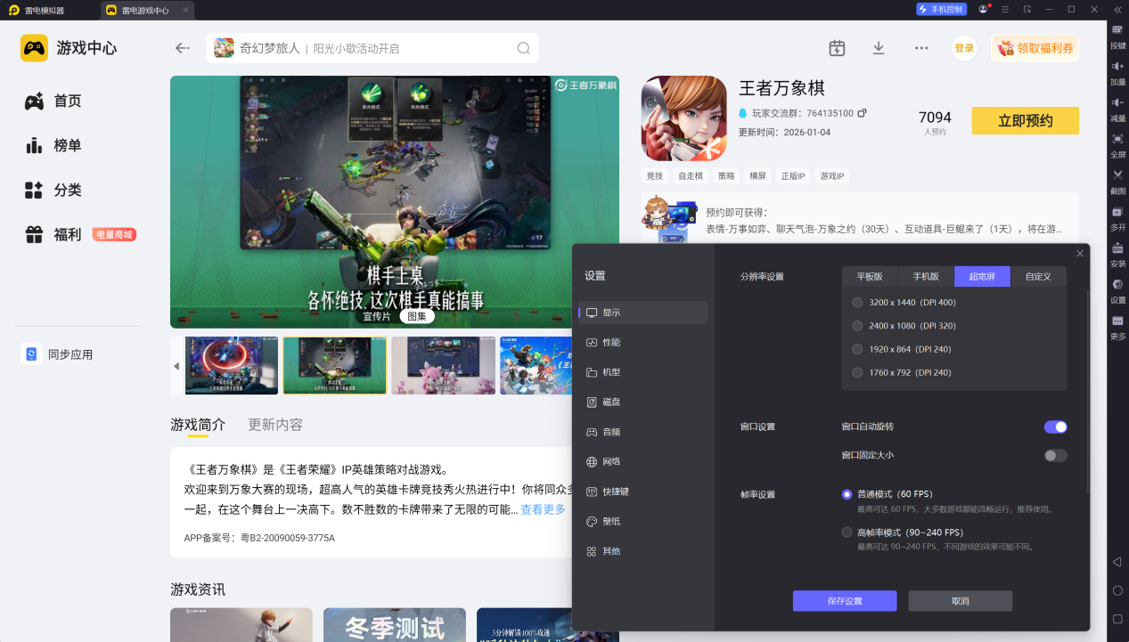1129x642 pixels.
Task: Open 多开 multi-instance in right toolbar
Action: 1117,218
